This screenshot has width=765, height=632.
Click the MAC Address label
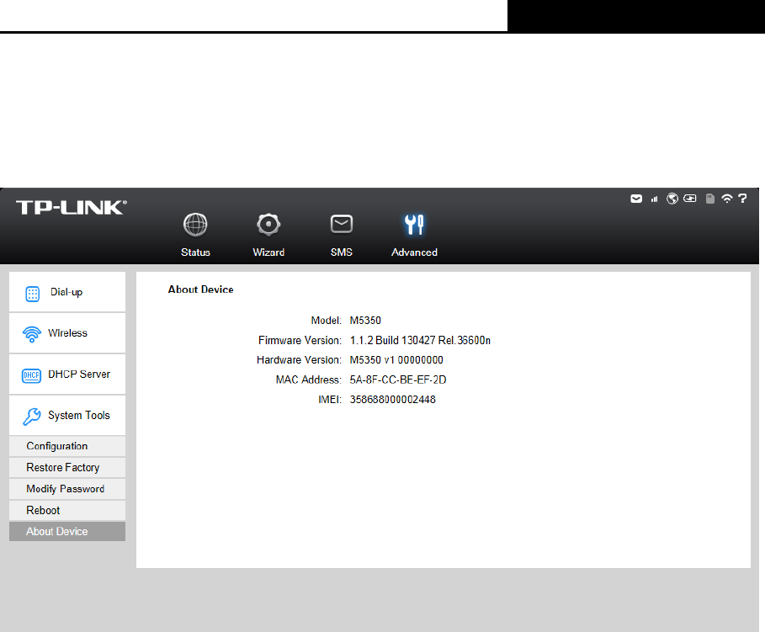point(308,380)
